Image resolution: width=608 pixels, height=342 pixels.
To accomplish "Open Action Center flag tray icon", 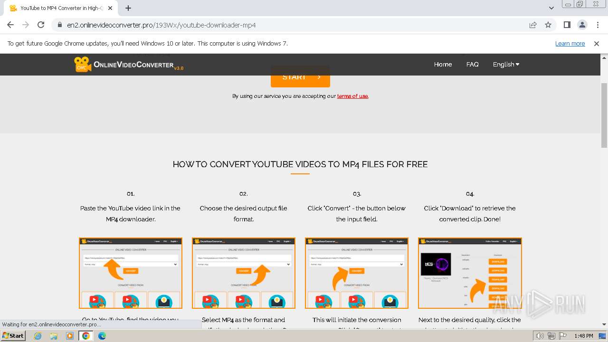I will point(562,336).
